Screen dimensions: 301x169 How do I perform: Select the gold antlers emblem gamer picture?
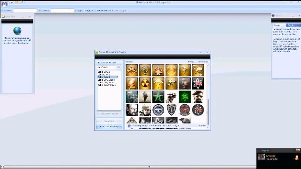point(145,70)
